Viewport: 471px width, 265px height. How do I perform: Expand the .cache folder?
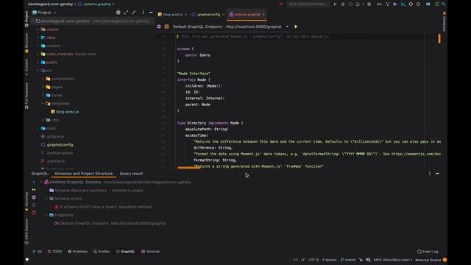tap(38, 29)
